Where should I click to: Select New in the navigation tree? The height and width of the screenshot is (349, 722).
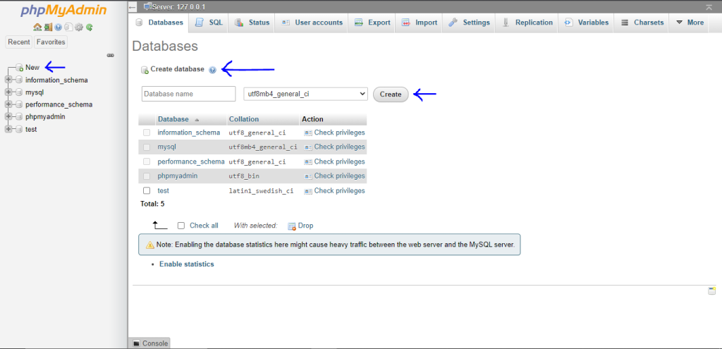pos(32,67)
